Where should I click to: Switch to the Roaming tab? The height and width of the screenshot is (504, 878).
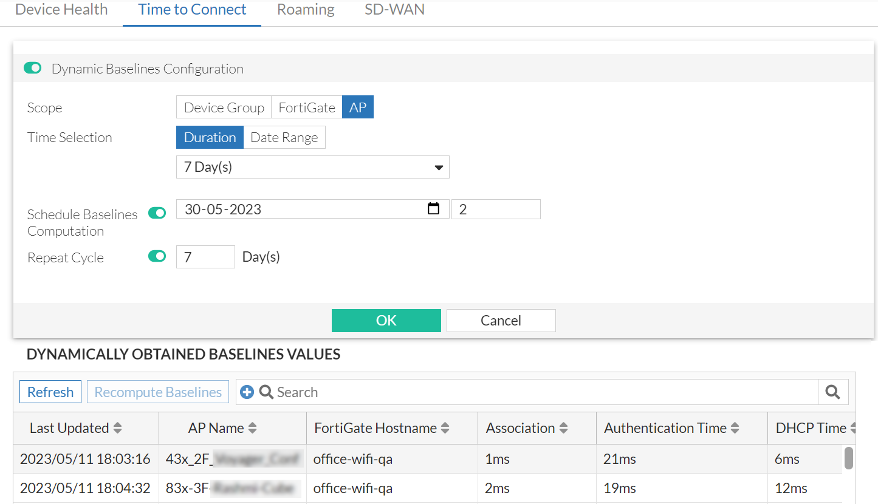(x=306, y=10)
